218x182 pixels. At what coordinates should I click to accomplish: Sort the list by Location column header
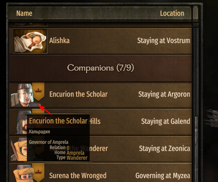click(172, 13)
